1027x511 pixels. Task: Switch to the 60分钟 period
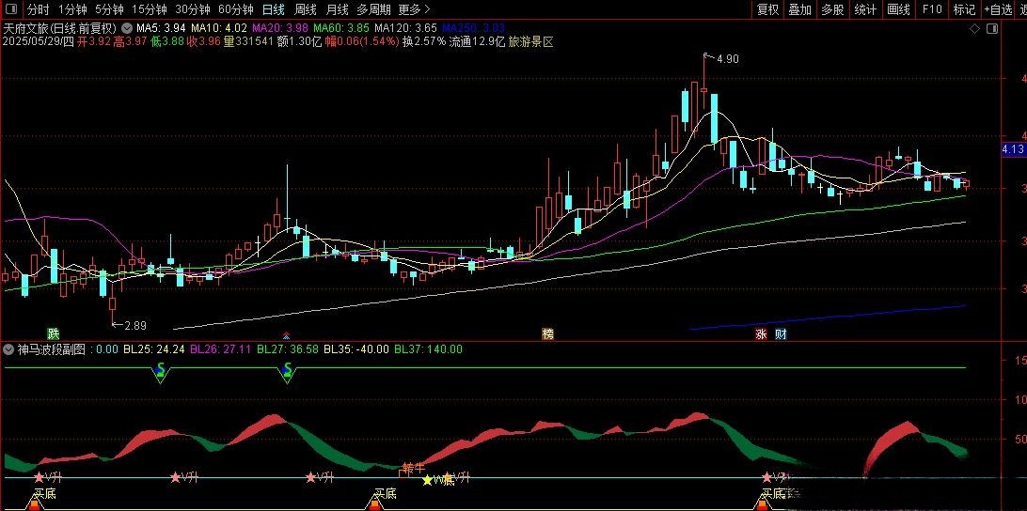235,9
